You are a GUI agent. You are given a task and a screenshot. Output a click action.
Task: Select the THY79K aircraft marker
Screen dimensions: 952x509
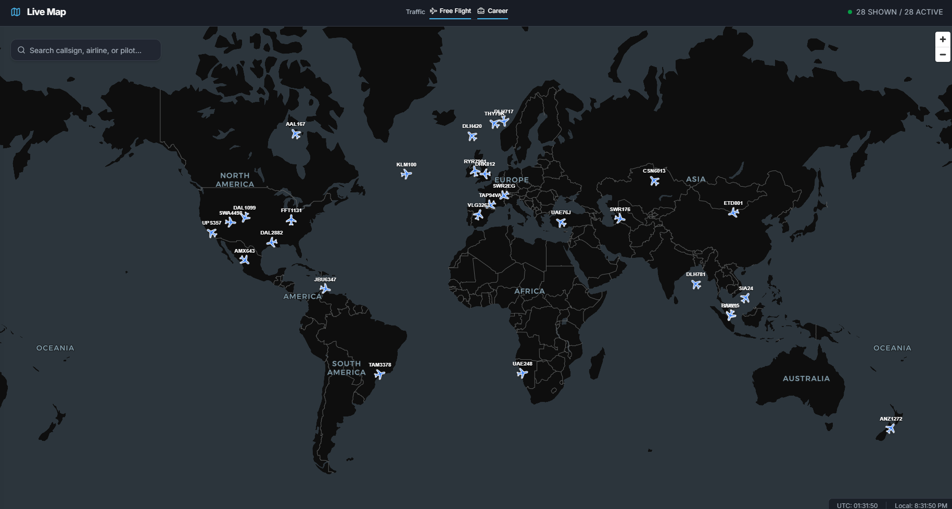(x=495, y=124)
